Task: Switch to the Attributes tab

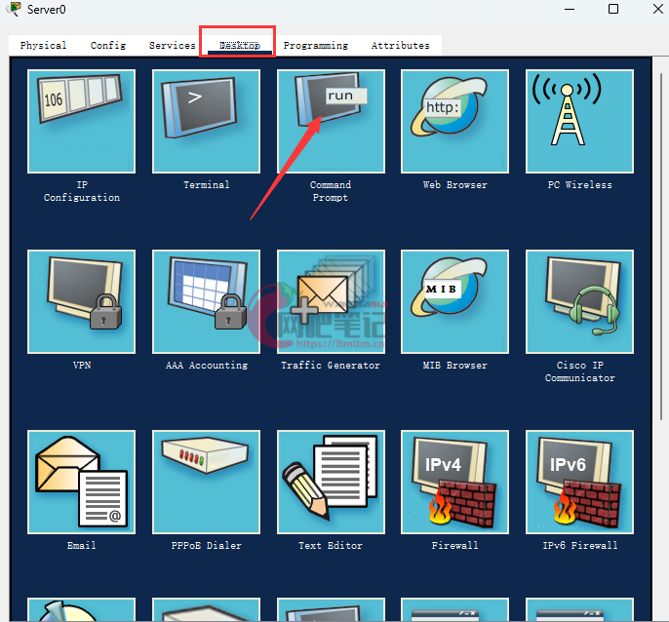Action: (x=400, y=45)
